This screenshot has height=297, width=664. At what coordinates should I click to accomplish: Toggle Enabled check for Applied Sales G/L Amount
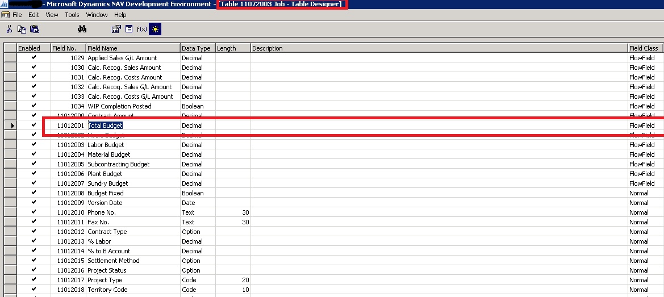[x=34, y=57]
